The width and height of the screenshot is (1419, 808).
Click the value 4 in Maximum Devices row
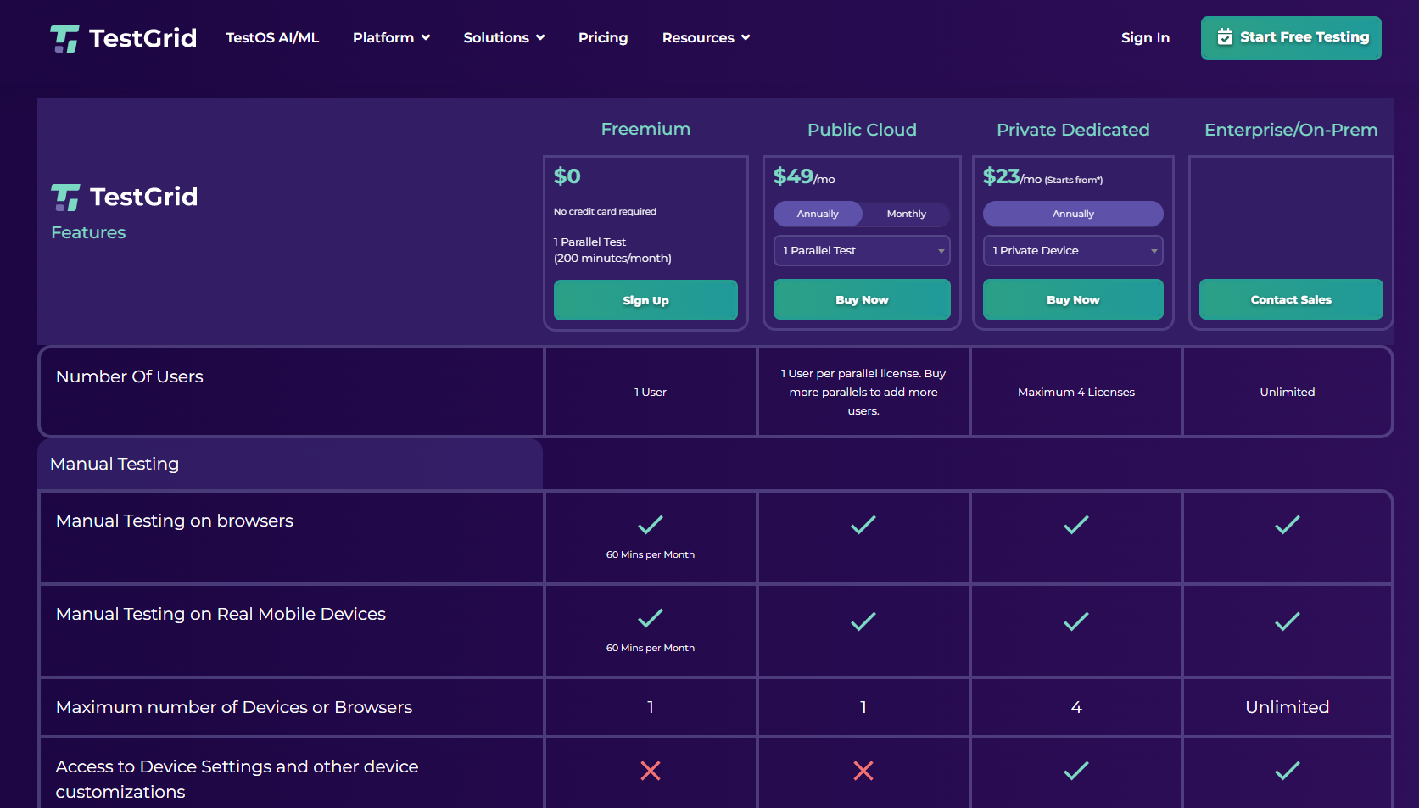click(x=1076, y=707)
